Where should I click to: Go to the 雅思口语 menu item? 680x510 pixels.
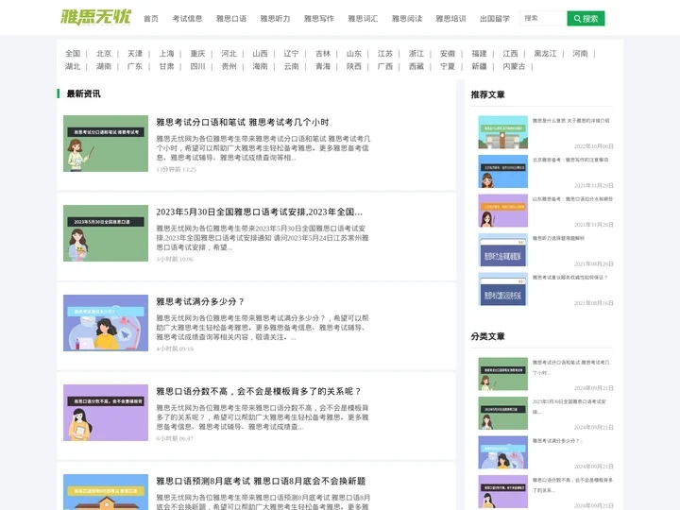point(231,19)
